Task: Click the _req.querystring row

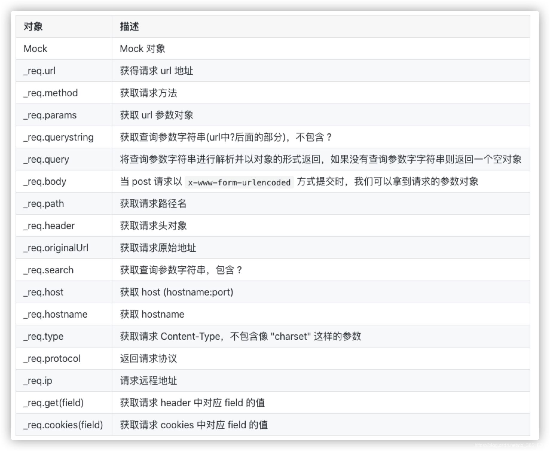Action: 58,137
